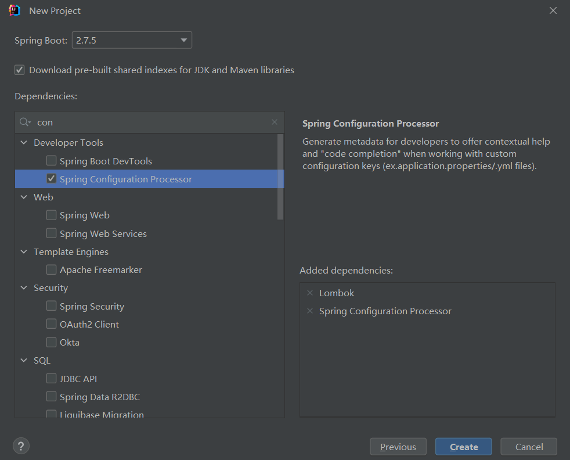Check Spring Data R2DBC dependency

51,397
